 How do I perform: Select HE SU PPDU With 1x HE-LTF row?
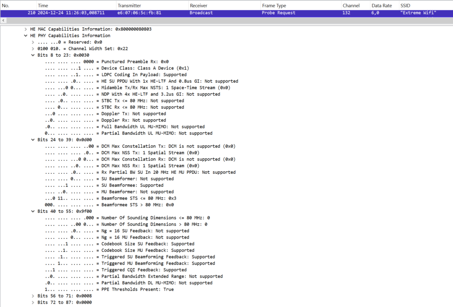tap(142, 81)
